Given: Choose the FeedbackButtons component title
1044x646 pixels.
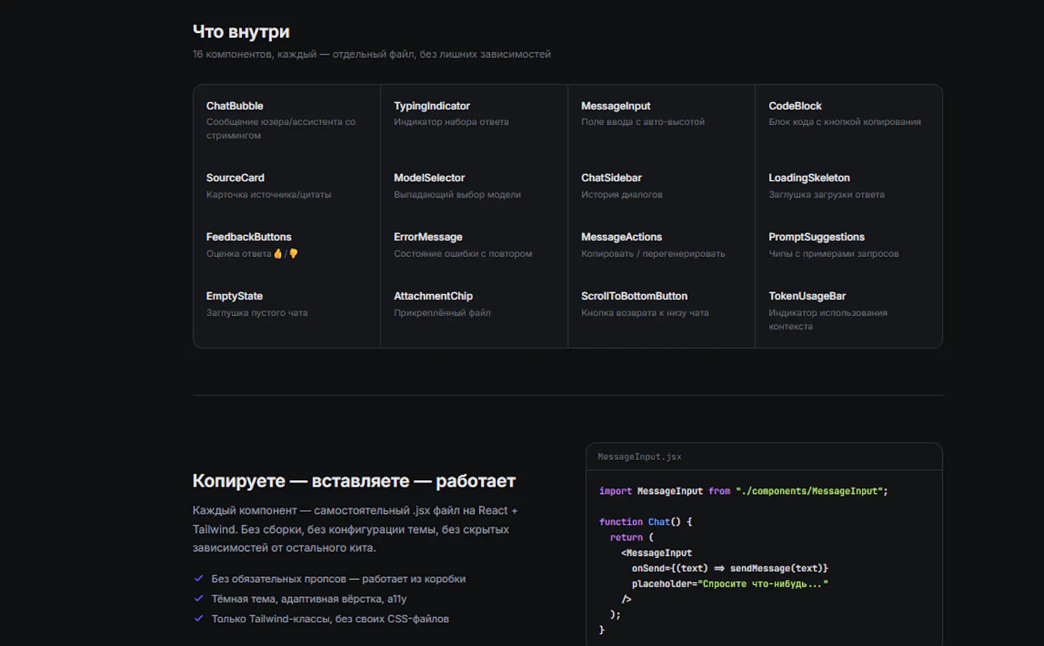Looking at the screenshot, I should pos(249,237).
